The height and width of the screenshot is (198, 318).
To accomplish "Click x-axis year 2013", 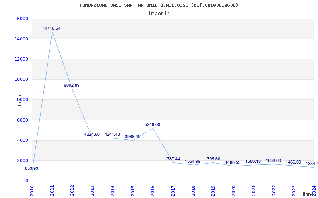I will click(x=92, y=190).
